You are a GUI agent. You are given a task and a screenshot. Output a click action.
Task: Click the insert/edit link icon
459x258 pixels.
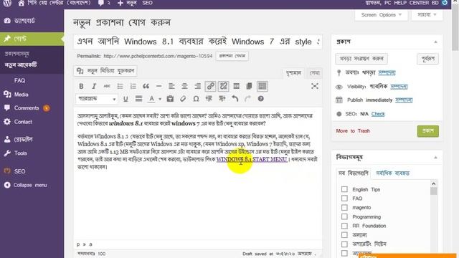click(x=210, y=86)
